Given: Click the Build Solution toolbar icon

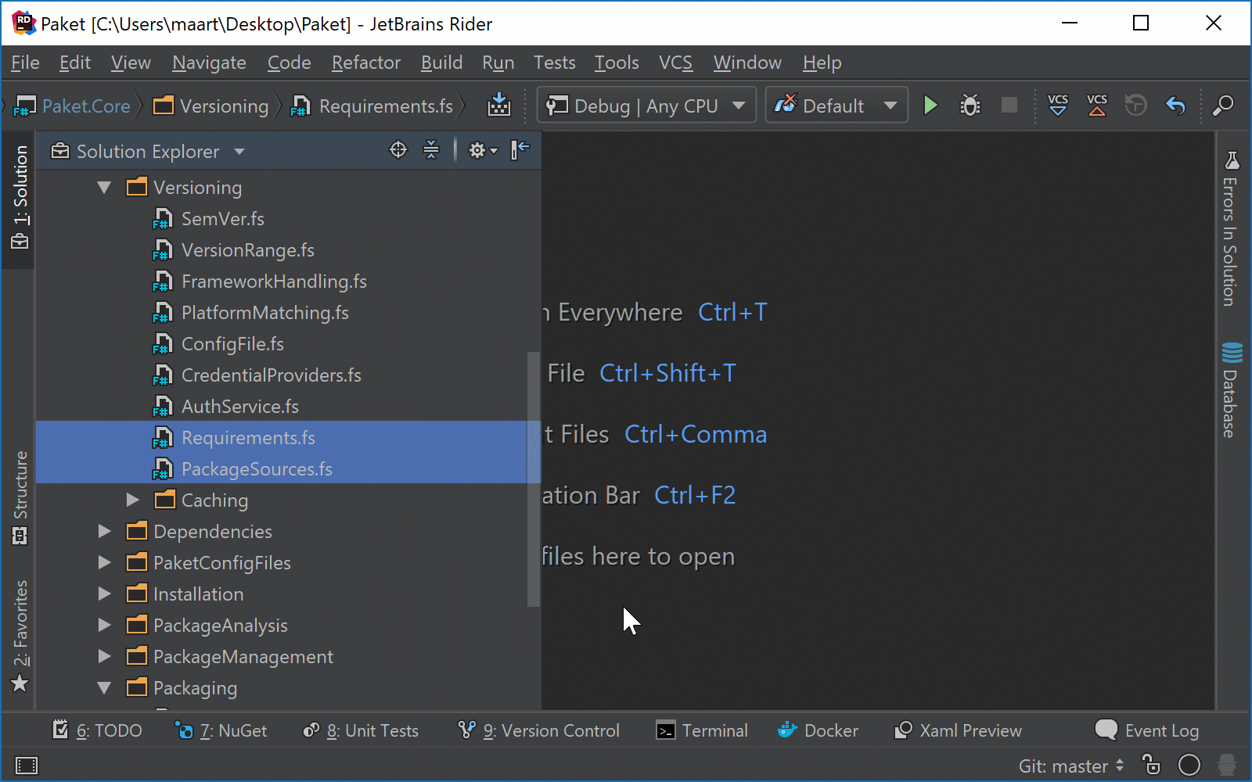Looking at the screenshot, I should pos(498,106).
